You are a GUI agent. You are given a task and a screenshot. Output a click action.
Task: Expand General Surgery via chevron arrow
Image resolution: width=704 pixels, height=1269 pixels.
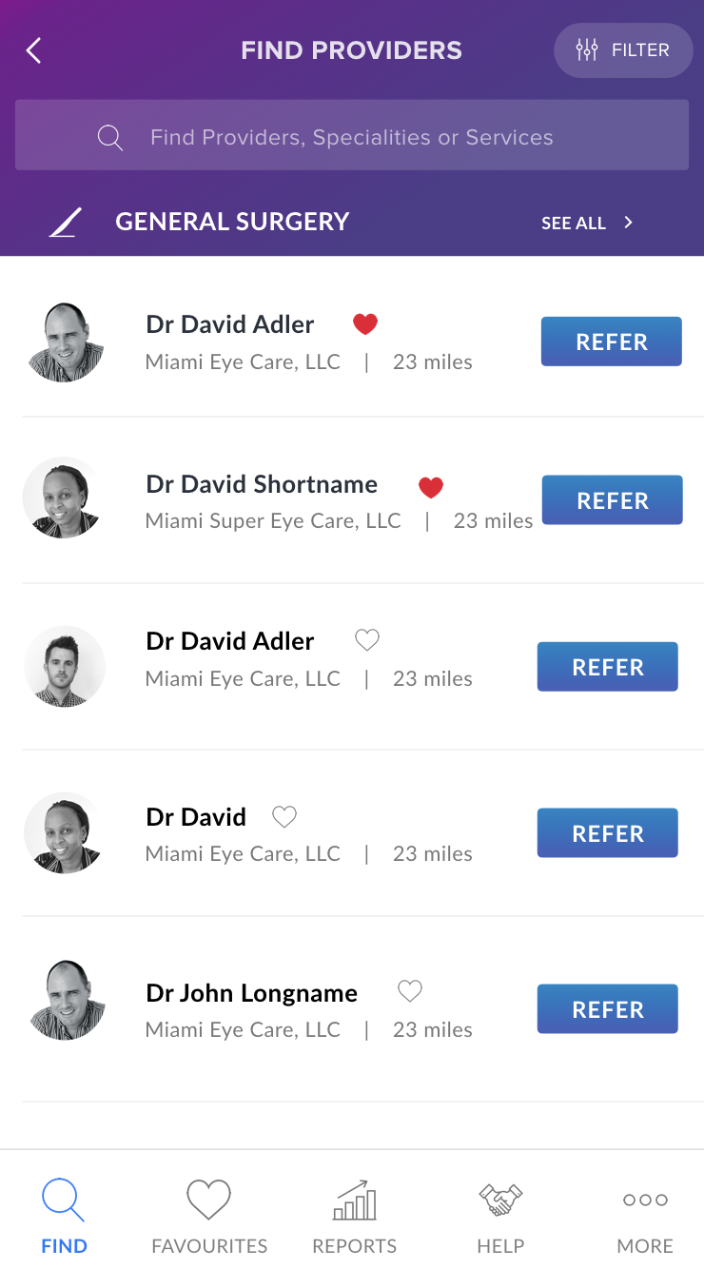[x=628, y=223]
